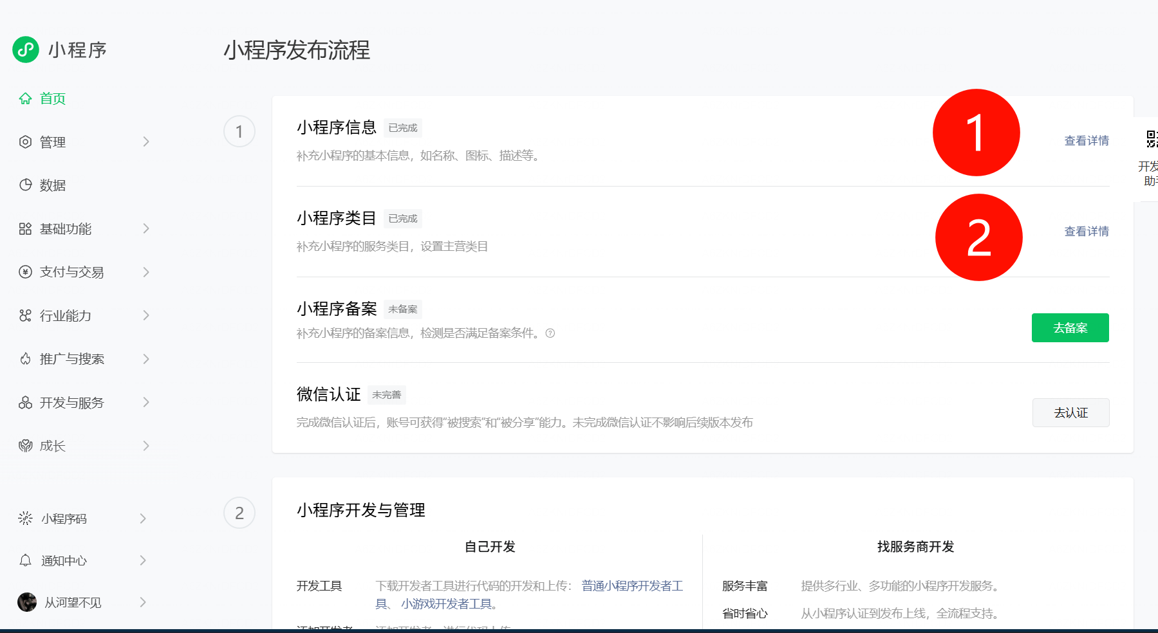
Task: Click the 行业能力 icon
Action: point(25,316)
